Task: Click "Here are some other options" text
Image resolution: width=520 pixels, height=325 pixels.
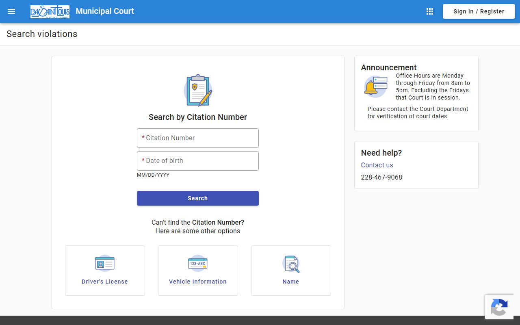Action: click(x=198, y=231)
